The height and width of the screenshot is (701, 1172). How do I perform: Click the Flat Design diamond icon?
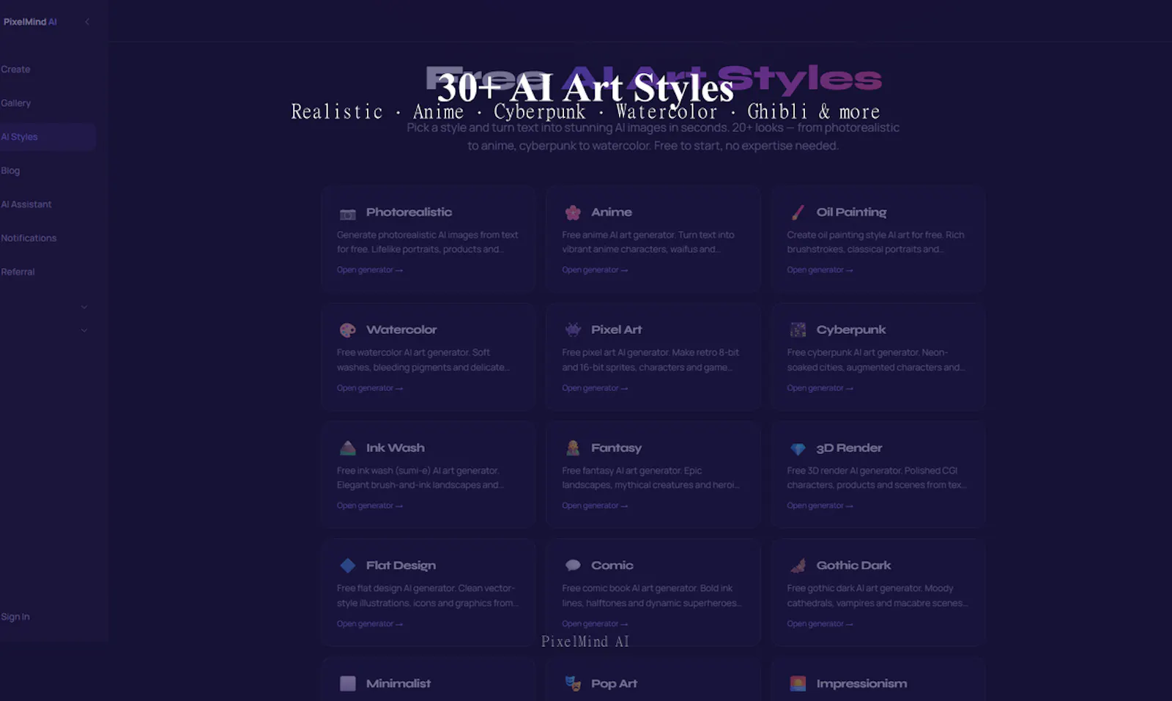pos(348,565)
